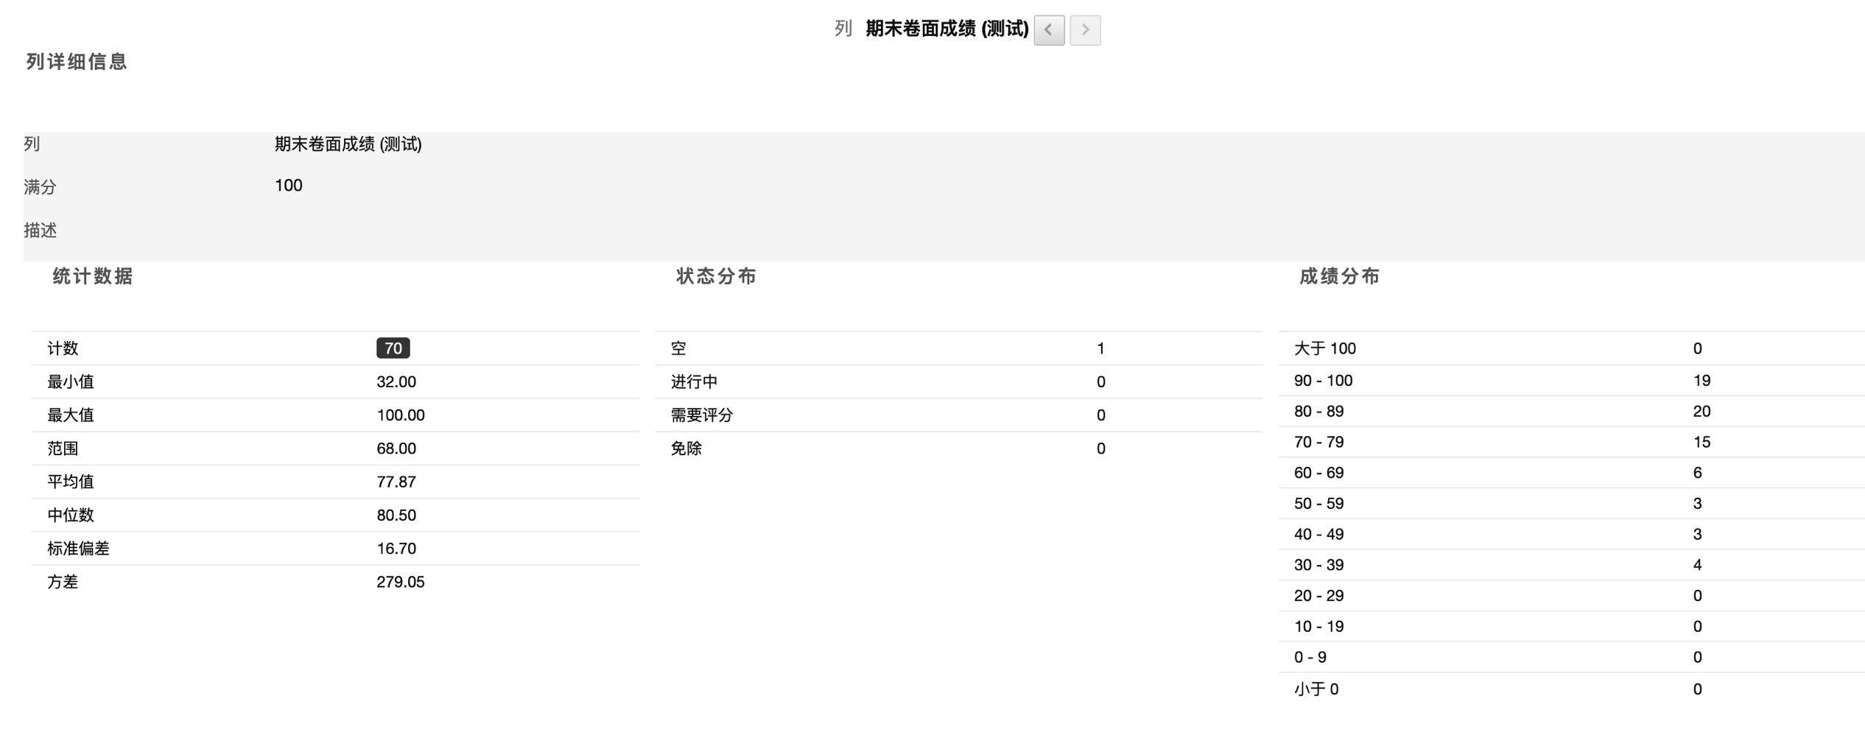Select the count 20 for 80 - 89
The image size is (1865, 743).
pos(1701,411)
